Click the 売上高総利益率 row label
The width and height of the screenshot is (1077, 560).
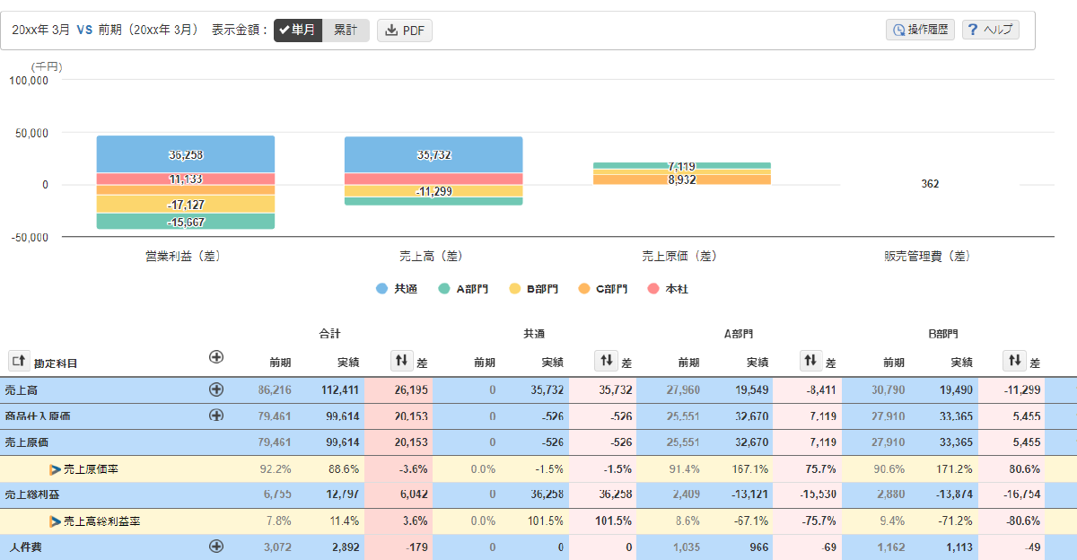[102, 521]
